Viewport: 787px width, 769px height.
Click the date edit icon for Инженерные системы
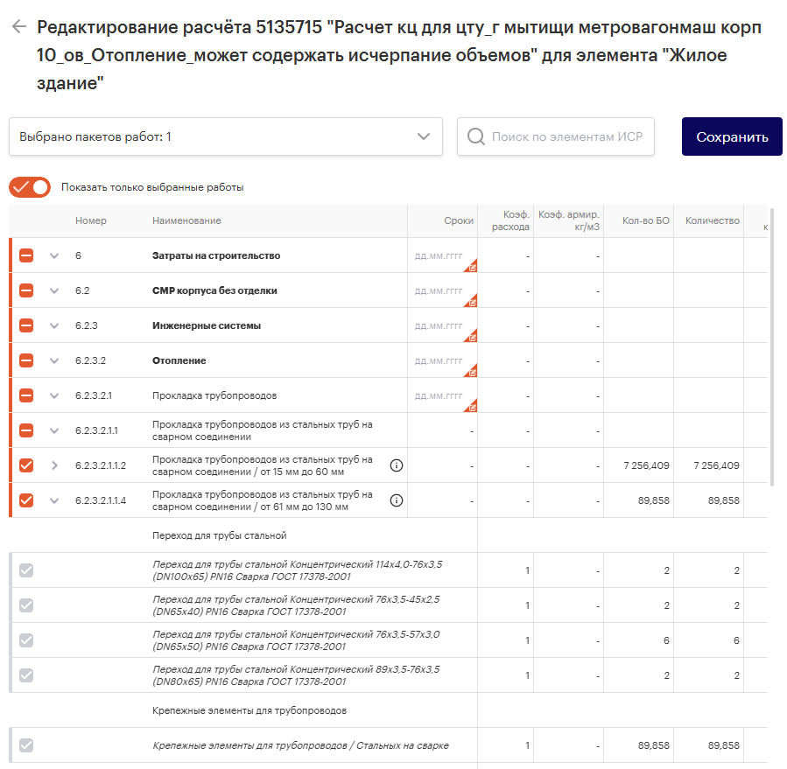(x=471, y=335)
